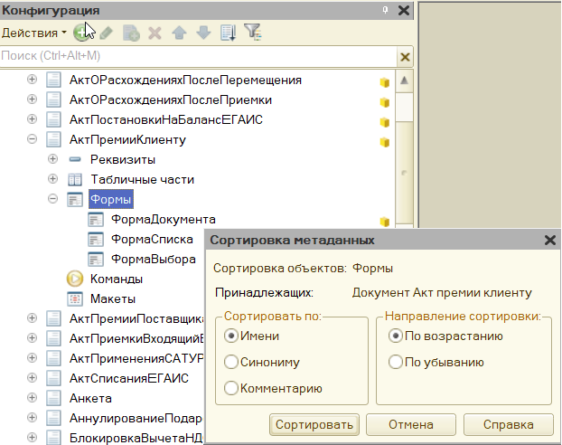Click document icon of АктОРасхожденияхПослеПеремещения
Screen dimensions: 562x445
pos(53,80)
